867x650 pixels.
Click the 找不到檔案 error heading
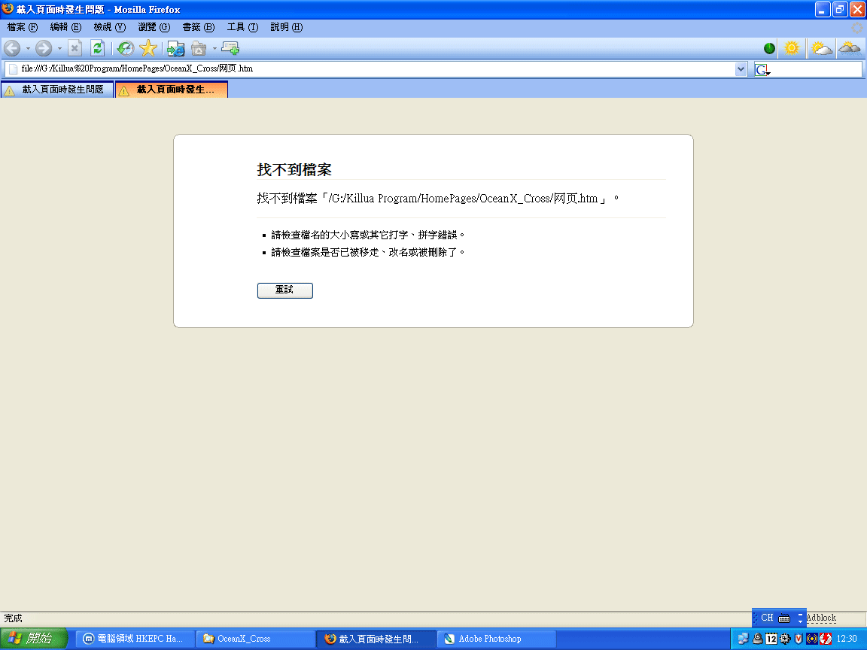tap(294, 170)
